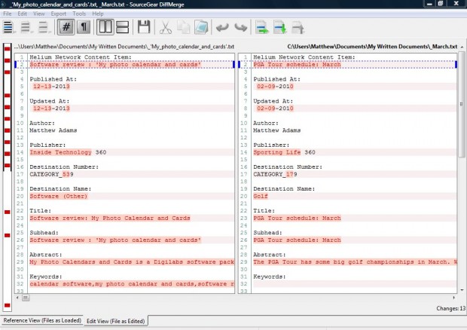Click 'Sporting Life 360' on line 14

[x=284, y=152]
